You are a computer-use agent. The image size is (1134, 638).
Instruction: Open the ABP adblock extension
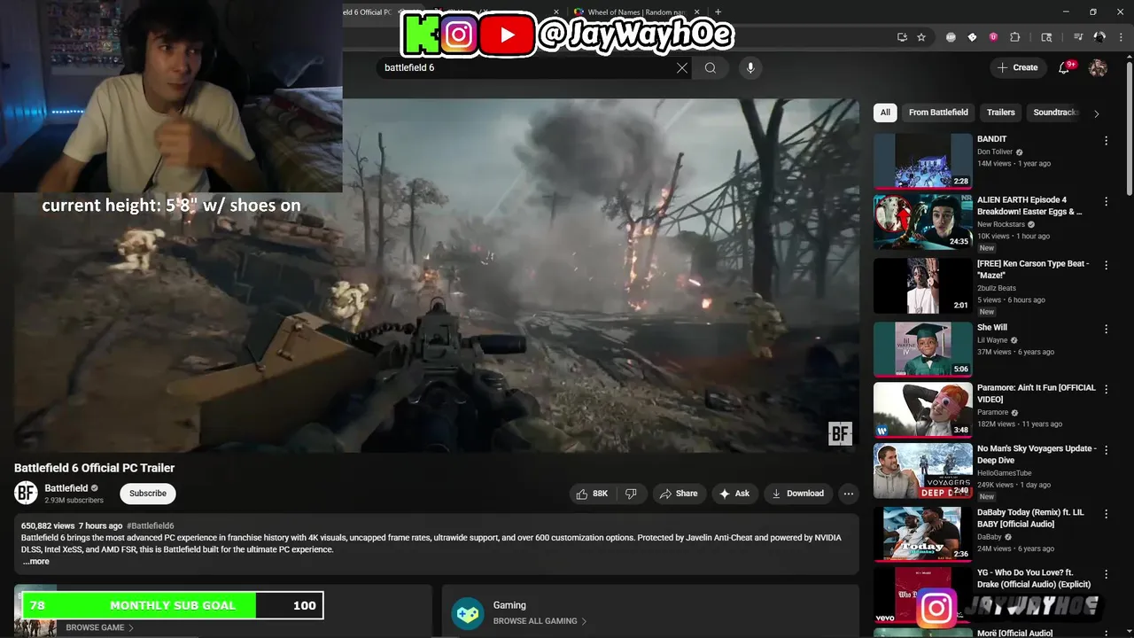click(951, 37)
